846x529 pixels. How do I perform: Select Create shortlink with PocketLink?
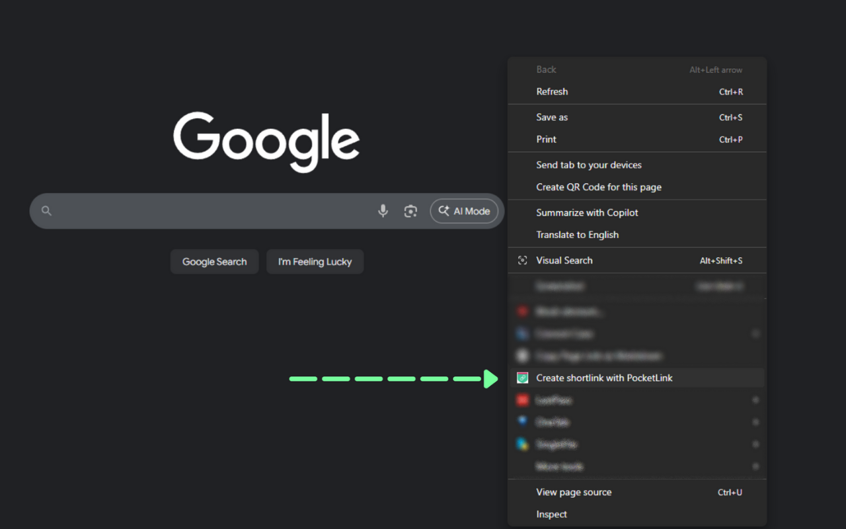637,378
